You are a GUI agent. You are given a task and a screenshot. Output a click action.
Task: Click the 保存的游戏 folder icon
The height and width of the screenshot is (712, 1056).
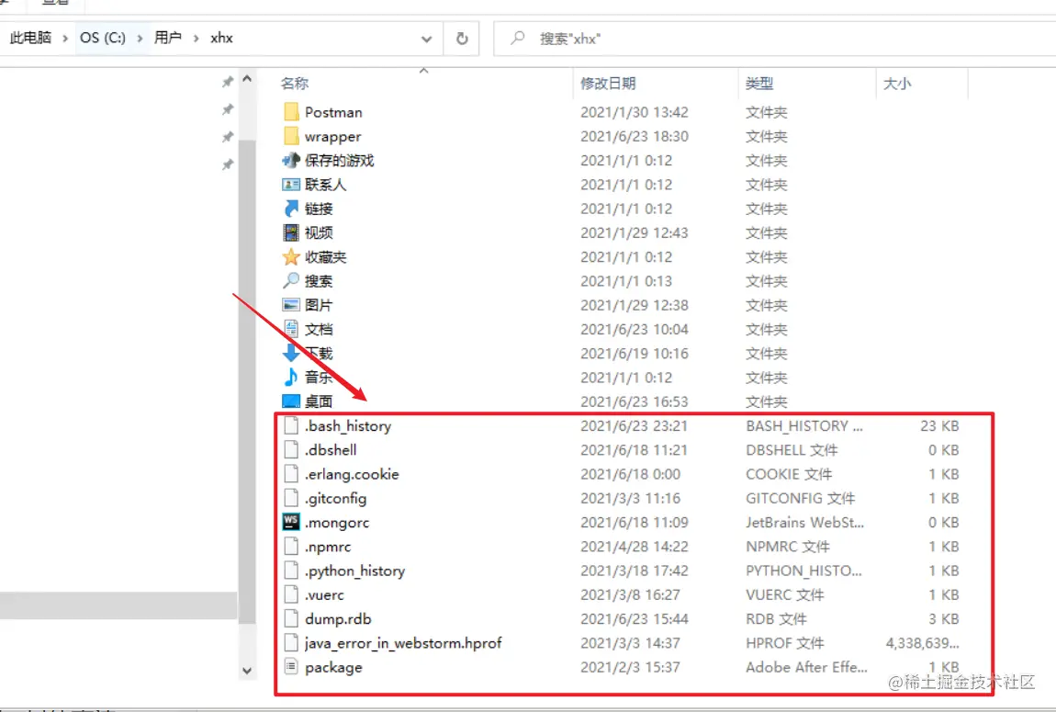[291, 161]
